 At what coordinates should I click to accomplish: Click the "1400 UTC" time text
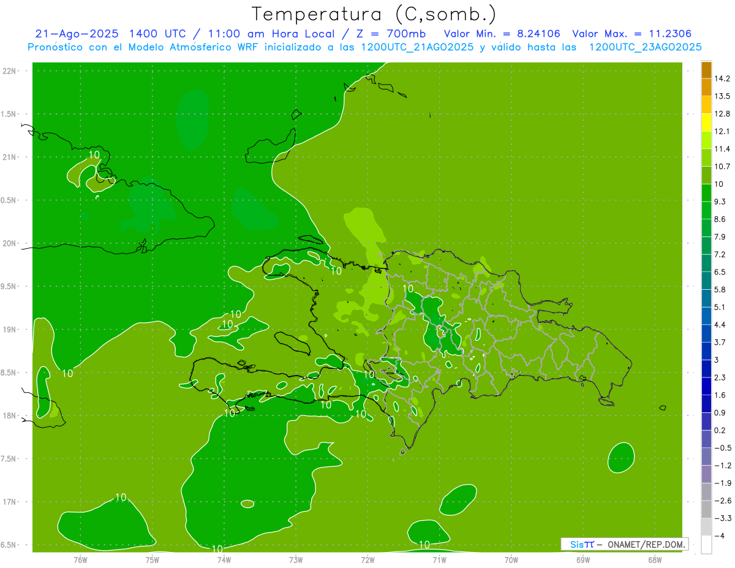click(x=156, y=34)
